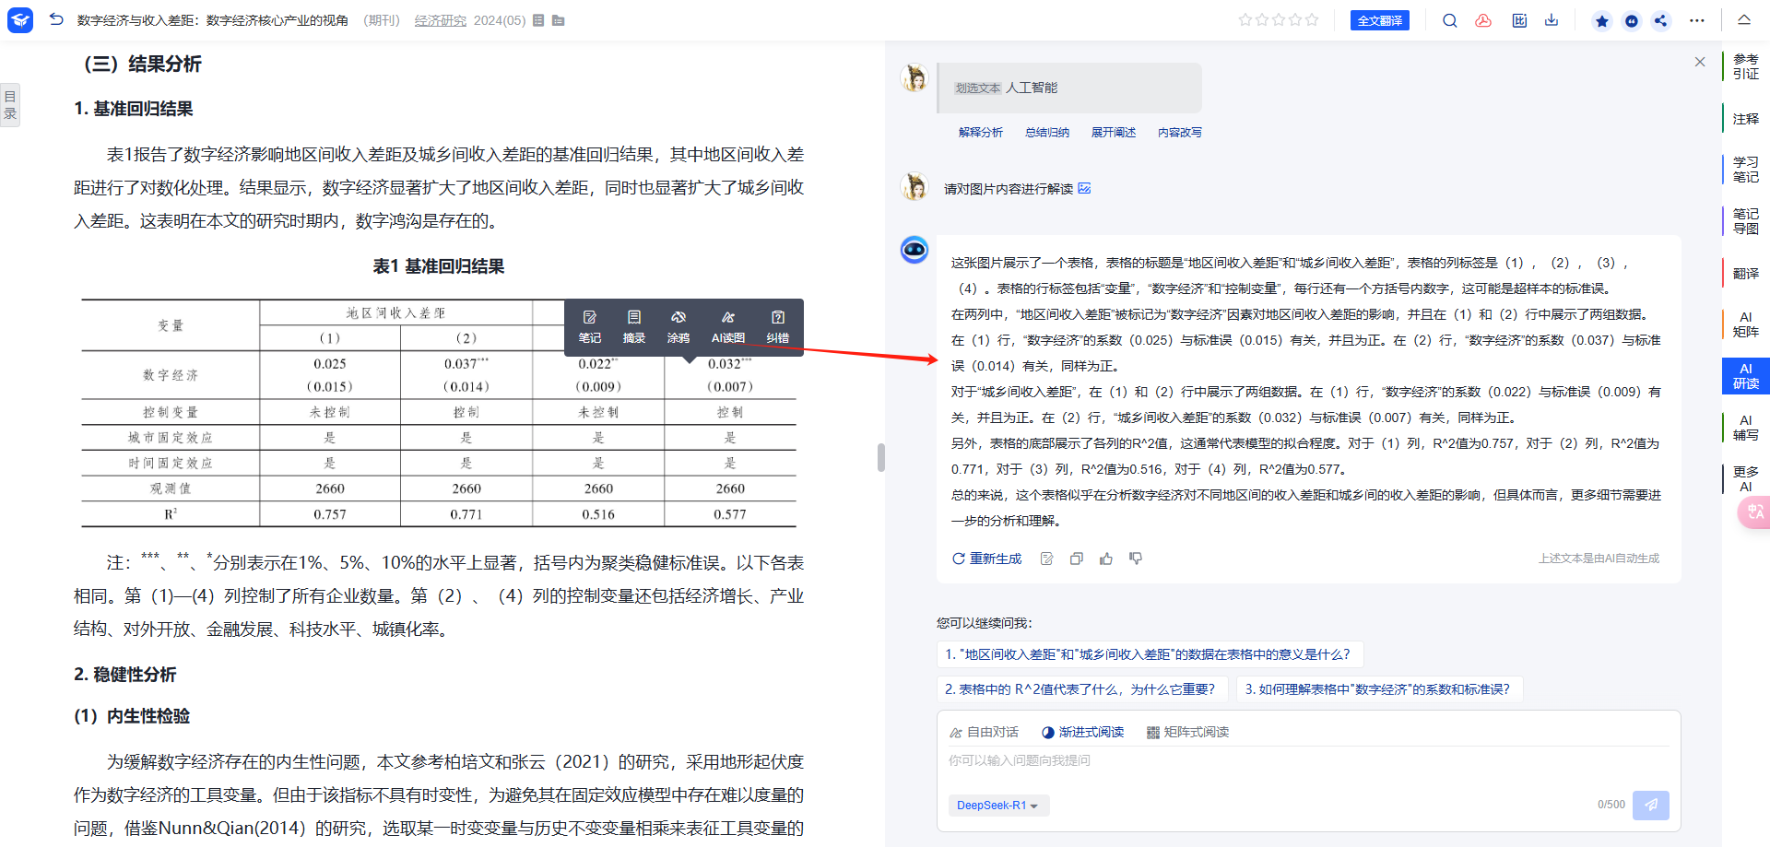Screen dimensions: 1770x847
Task: Switch to 矩阵式阅读 mode
Action: point(1187,732)
